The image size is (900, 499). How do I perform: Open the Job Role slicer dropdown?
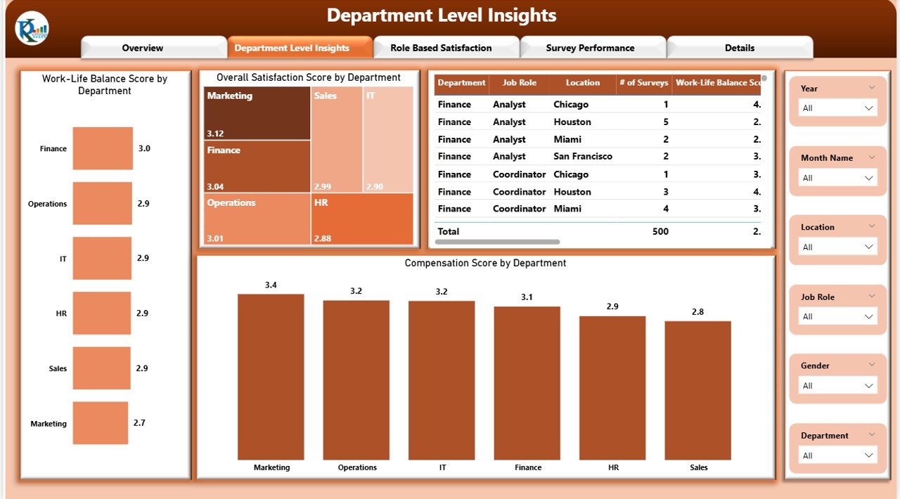[838, 316]
